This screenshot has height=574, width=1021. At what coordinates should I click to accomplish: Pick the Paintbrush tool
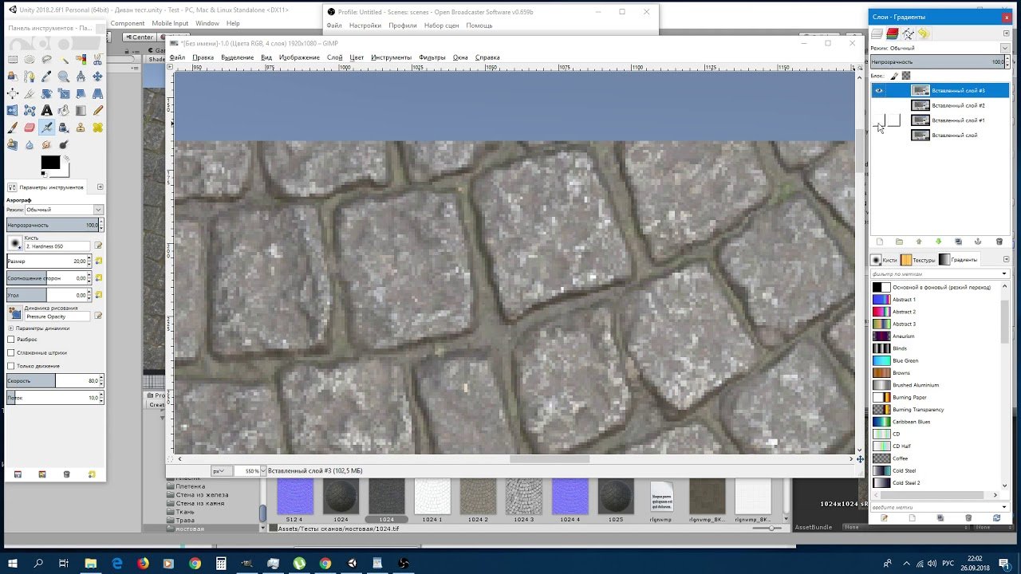coord(13,128)
